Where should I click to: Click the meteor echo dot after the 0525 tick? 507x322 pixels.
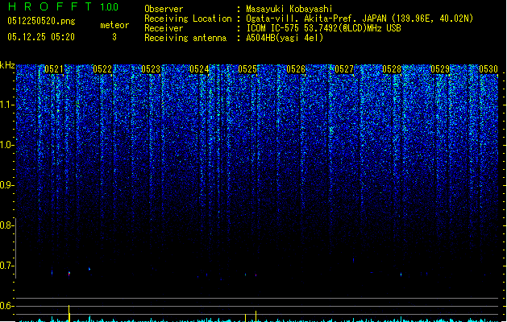point(256,275)
